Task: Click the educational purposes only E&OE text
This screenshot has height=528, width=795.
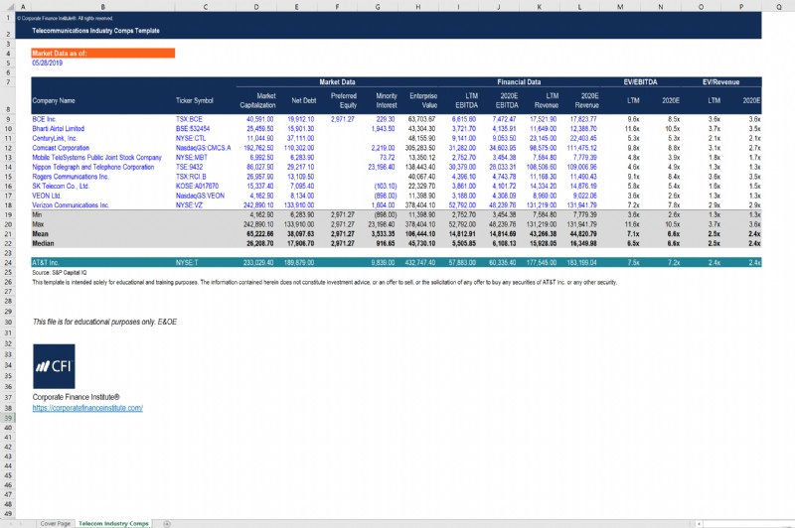Action: (105, 322)
